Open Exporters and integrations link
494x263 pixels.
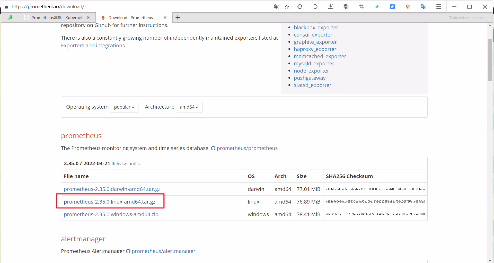pyautogui.click(x=93, y=46)
